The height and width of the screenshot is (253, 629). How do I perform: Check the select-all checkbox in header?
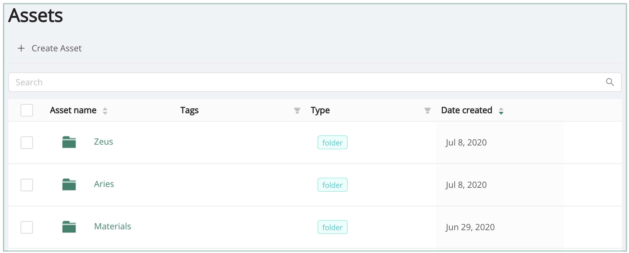[x=27, y=110]
